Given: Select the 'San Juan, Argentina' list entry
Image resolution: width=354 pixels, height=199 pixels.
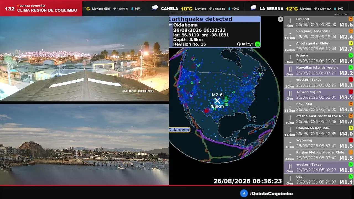Looking at the screenshot, I should pyautogui.click(x=313, y=31).
